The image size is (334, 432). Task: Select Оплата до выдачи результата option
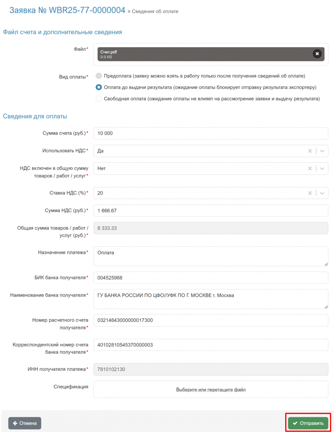coord(99,87)
